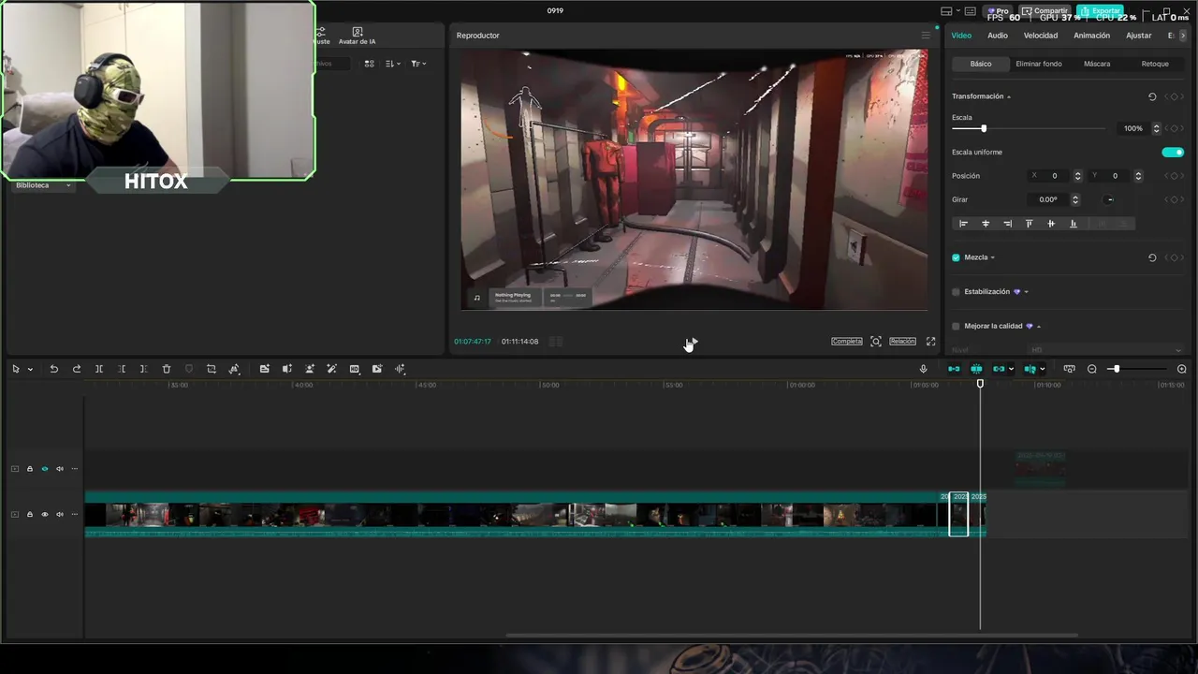The image size is (1198, 674).
Task: Open the player fullscreen view
Action: [930, 342]
